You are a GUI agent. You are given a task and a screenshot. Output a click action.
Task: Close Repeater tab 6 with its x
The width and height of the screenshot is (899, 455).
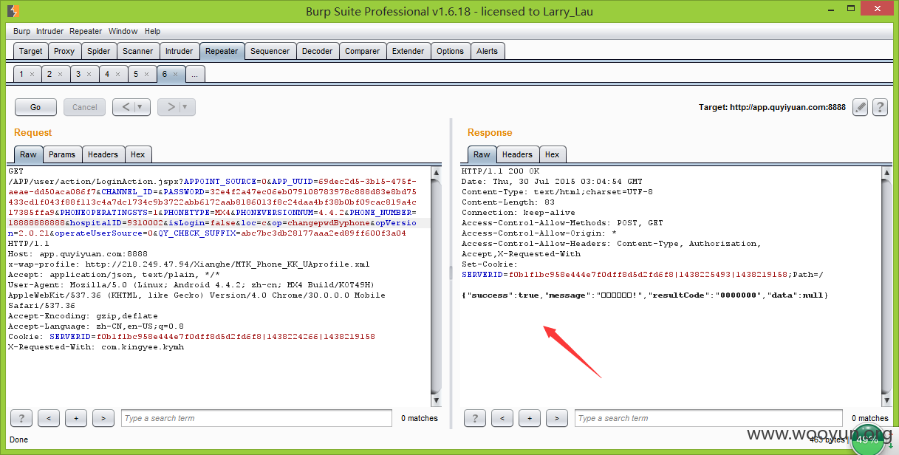tap(175, 75)
